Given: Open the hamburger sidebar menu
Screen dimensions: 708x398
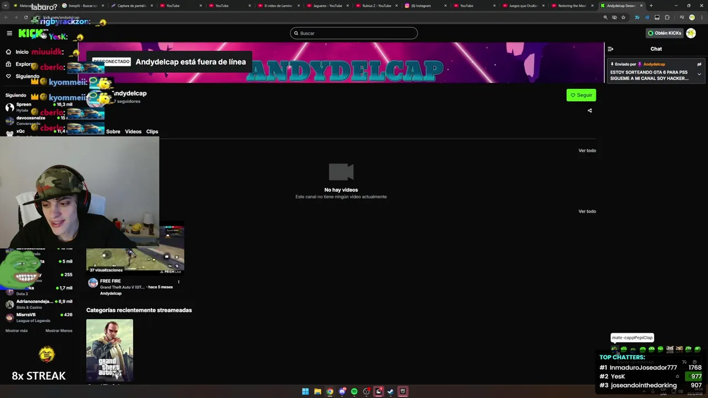Looking at the screenshot, I should [9, 33].
